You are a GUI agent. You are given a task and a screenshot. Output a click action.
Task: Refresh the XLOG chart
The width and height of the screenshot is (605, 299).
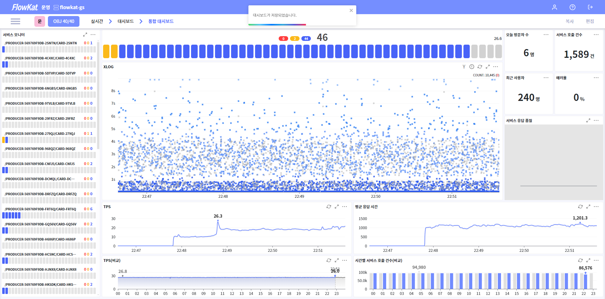480,67
